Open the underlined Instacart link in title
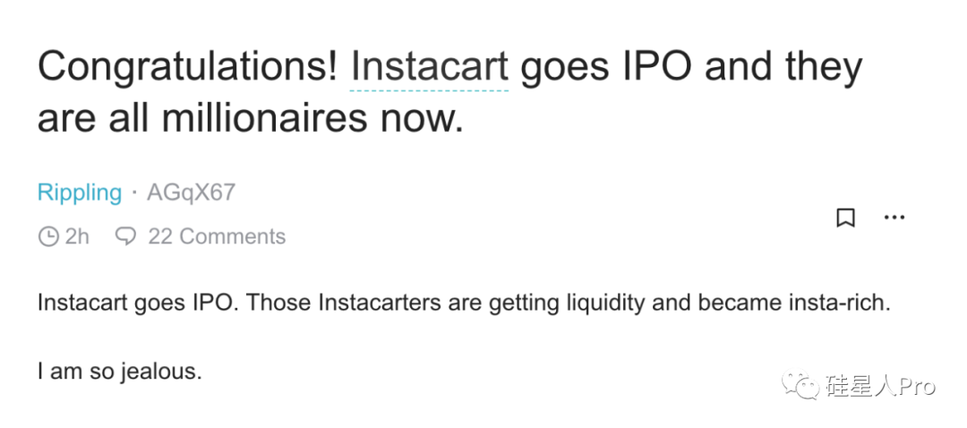The image size is (967, 428). point(429,66)
